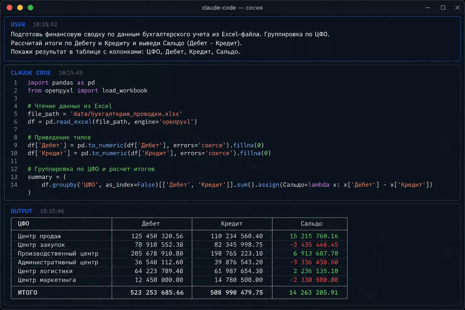
Task: Click the 'Центр закупок' row label
Action: [x=41, y=245]
